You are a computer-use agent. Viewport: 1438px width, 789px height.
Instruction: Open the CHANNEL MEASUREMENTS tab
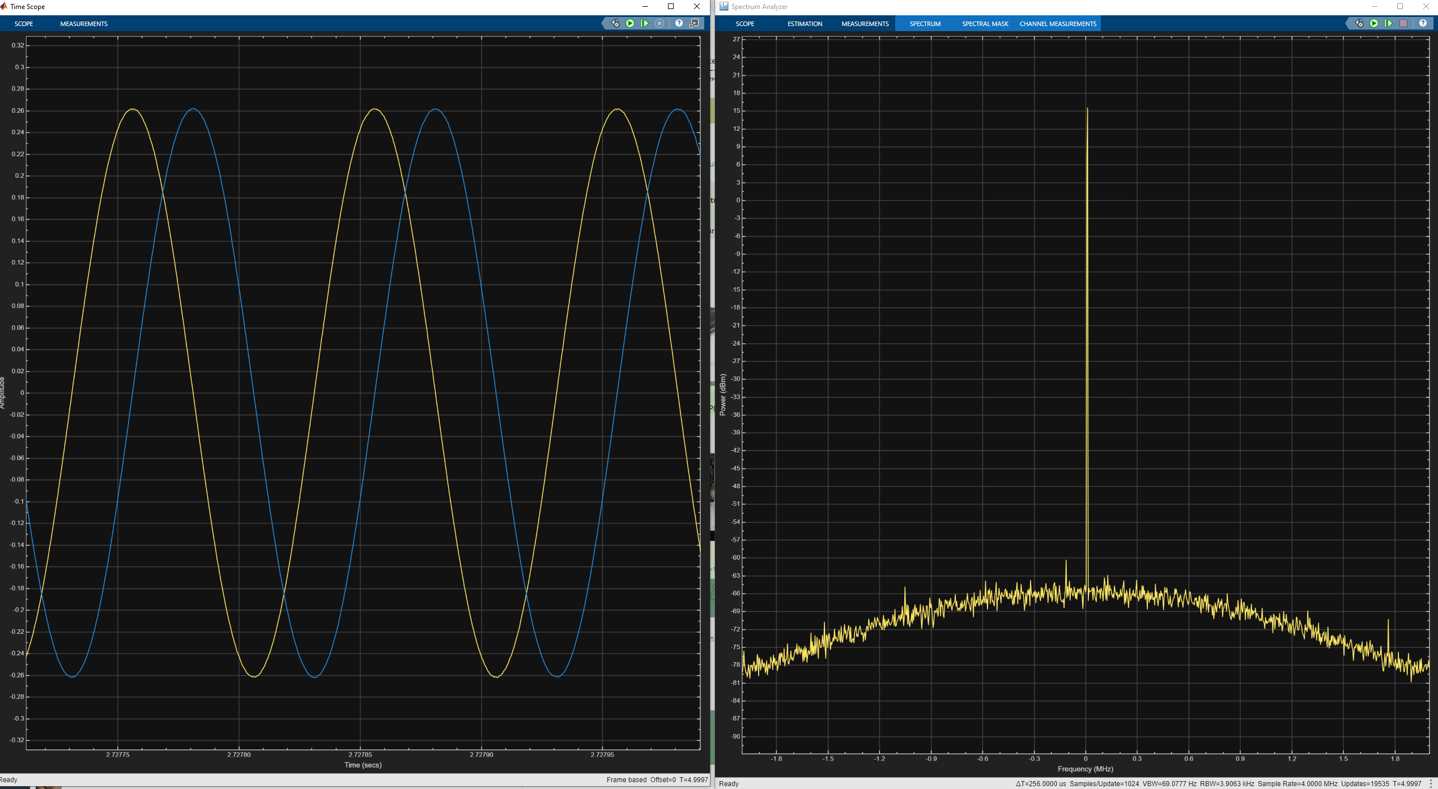tap(1058, 24)
